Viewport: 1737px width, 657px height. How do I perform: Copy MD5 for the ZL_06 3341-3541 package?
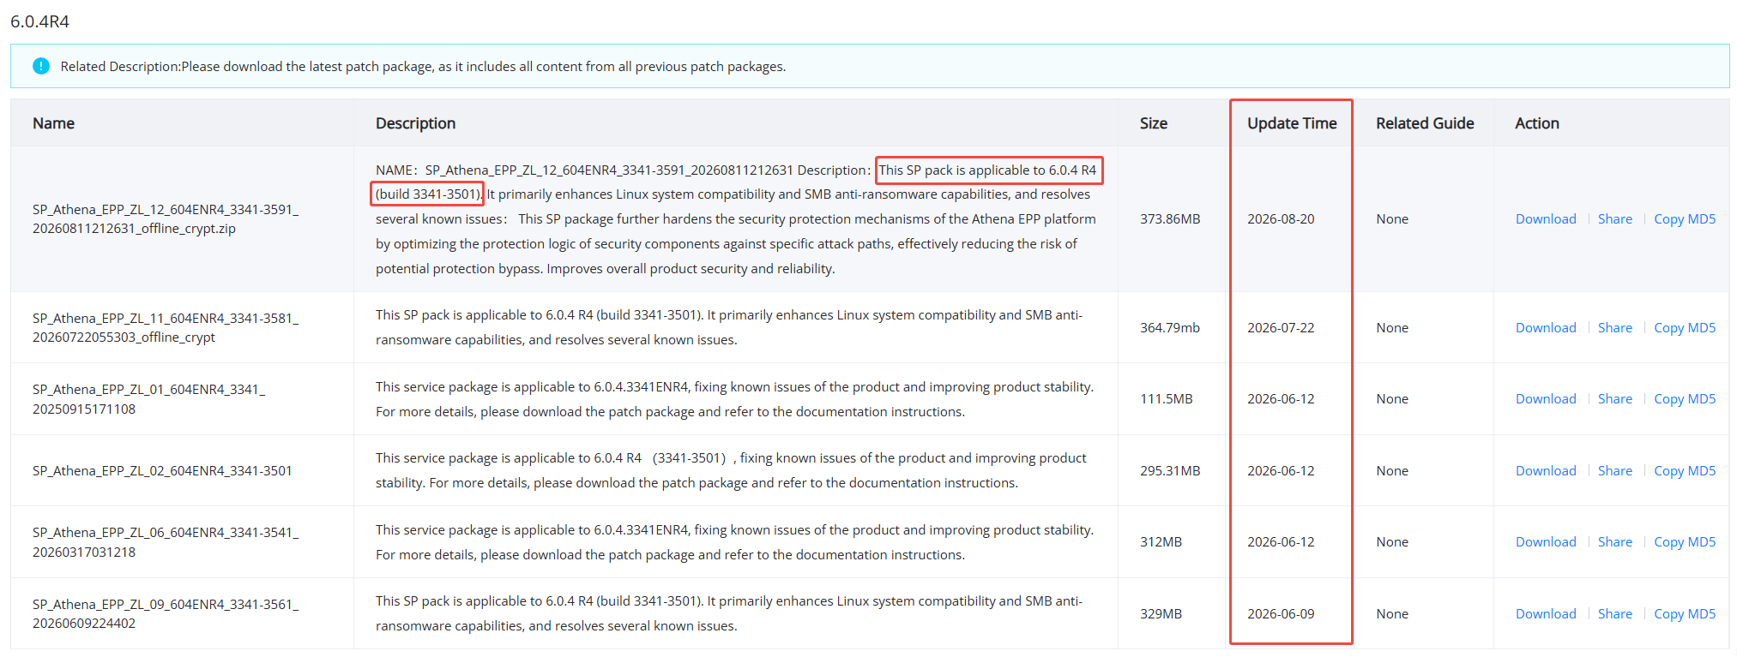click(x=1685, y=542)
